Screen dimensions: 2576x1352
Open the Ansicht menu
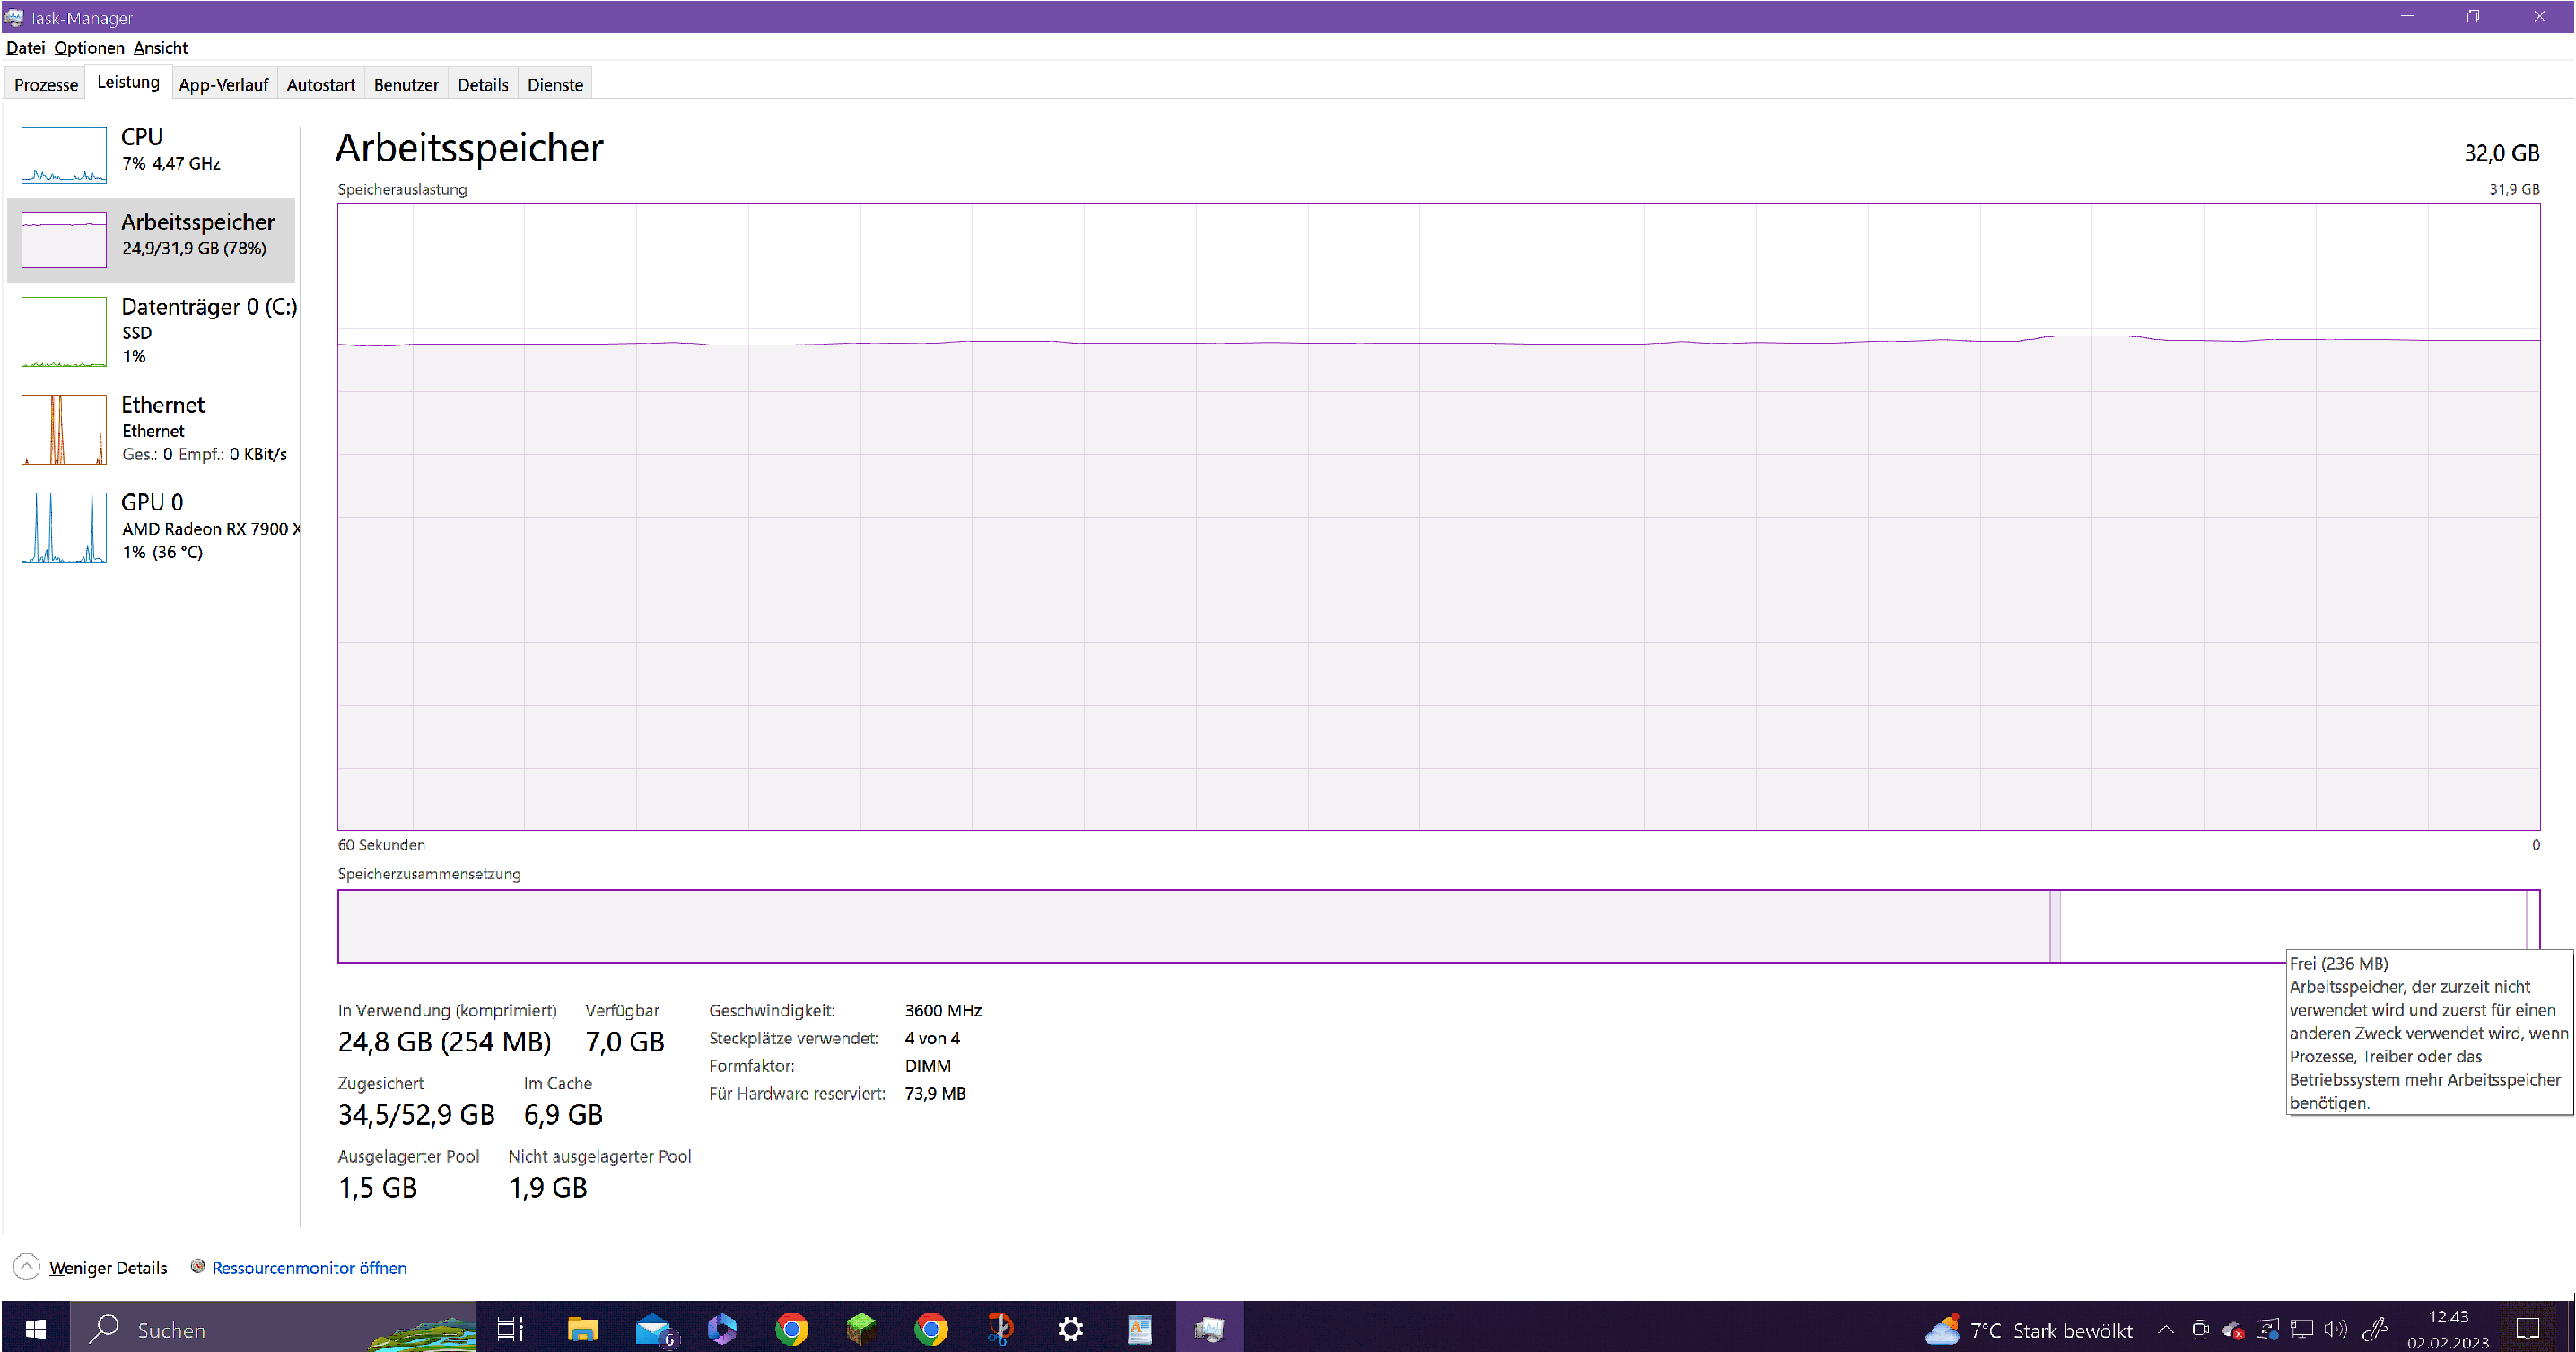click(160, 48)
